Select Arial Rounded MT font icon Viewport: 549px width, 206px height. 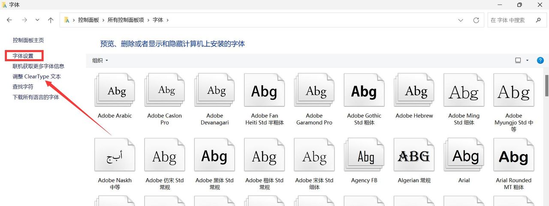514,155
